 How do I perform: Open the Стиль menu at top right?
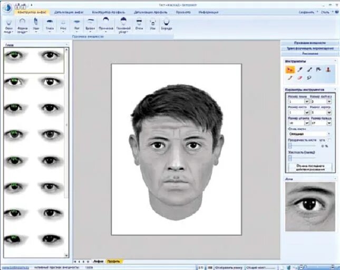coord(325,12)
